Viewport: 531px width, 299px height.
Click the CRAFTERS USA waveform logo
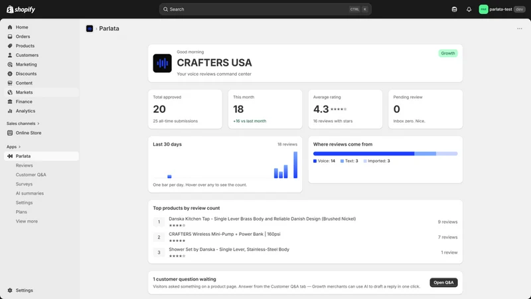click(162, 63)
